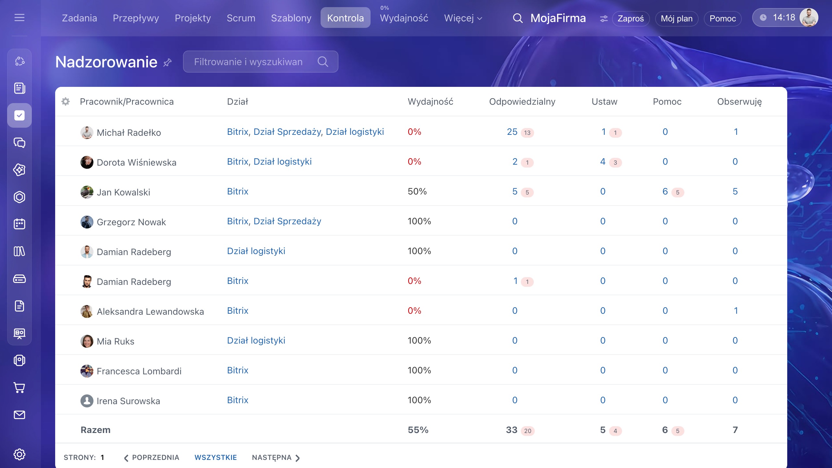The width and height of the screenshot is (832, 468).
Task: Click the Filtrowanie i wyszukiwanie search field
Action: pyautogui.click(x=261, y=62)
